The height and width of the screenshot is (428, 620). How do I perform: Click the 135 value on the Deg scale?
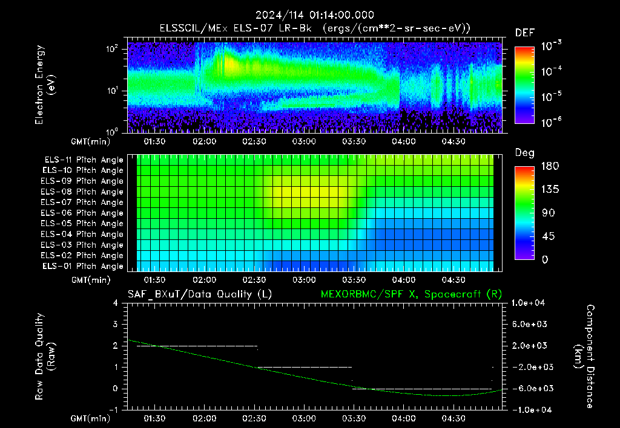coord(550,189)
